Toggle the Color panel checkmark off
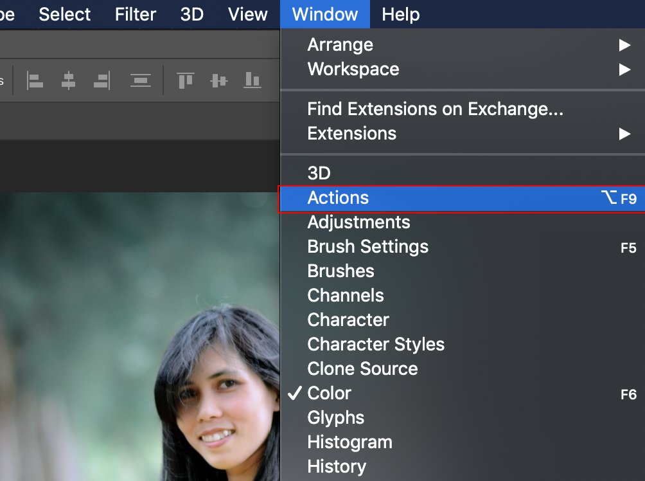 [x=329, y=393]
